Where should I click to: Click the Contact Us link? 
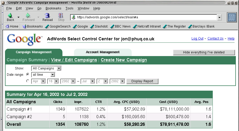point(215,39)
